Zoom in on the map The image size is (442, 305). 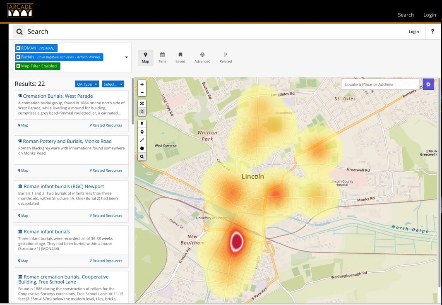[x=142, y=84]
